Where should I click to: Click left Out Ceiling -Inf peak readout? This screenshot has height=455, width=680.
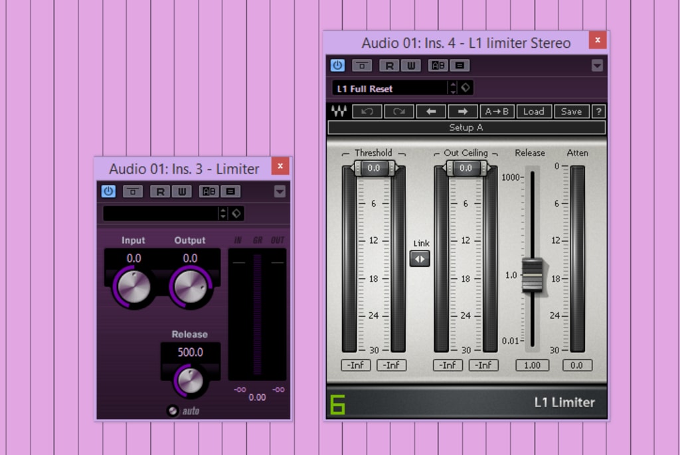[448, 365]
